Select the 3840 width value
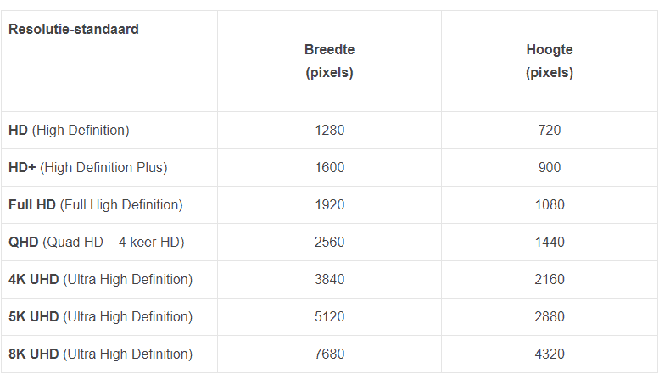The image size is (670, 385). pyautogui.click(x=329, y=280)
